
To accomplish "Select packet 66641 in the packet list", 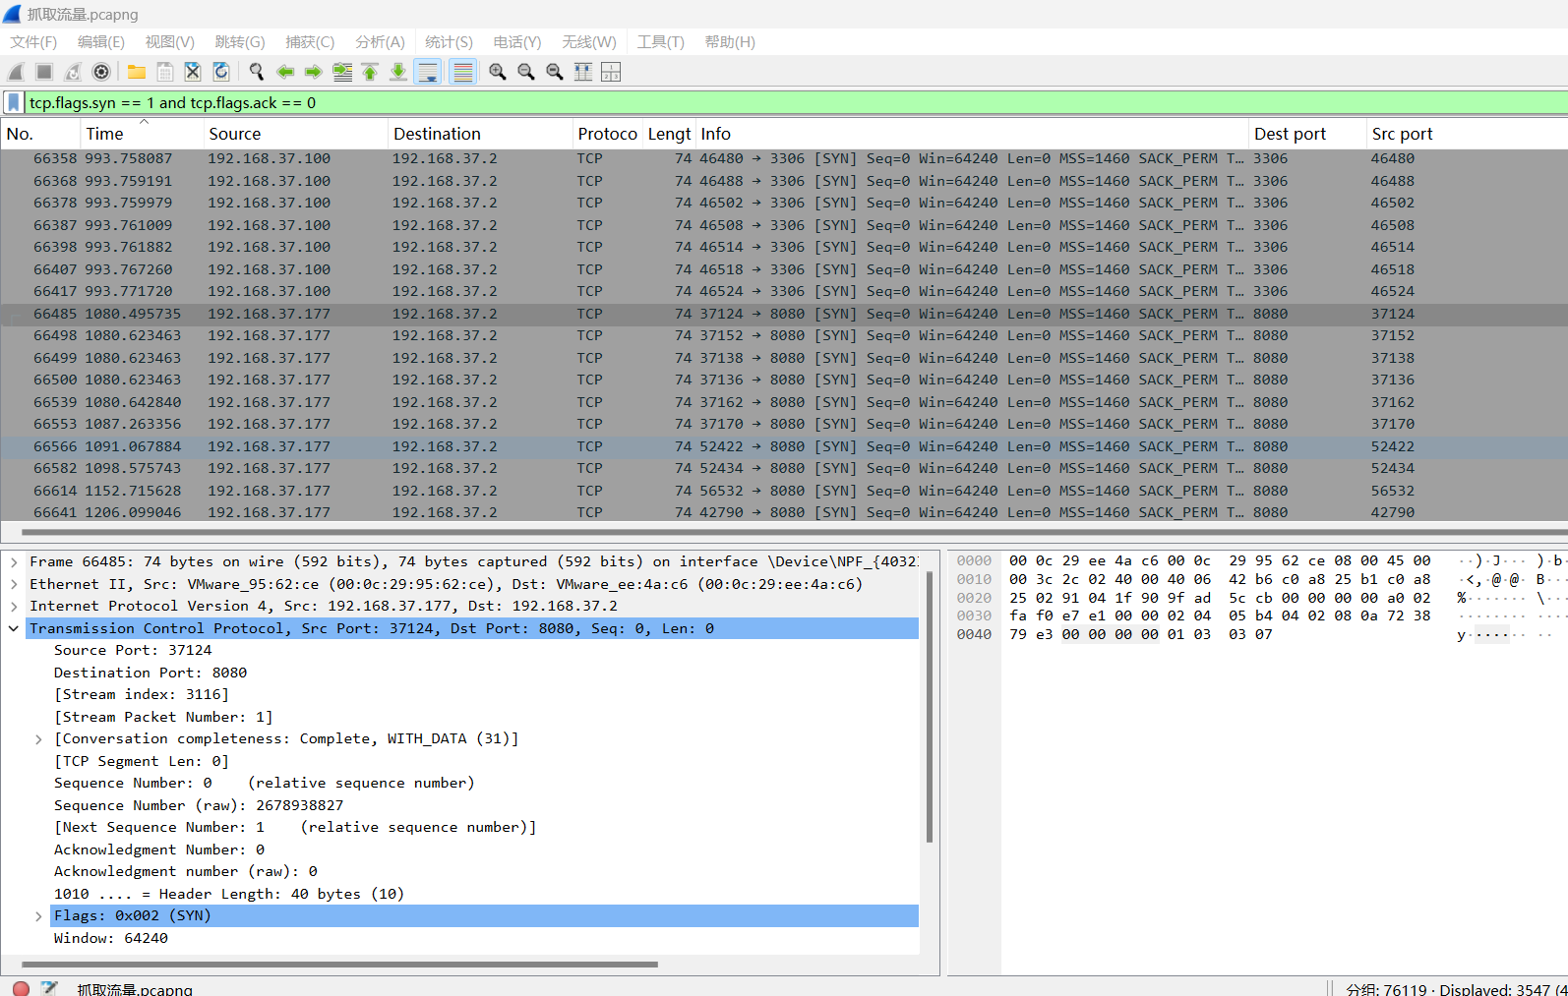I will tap(784, 512).
